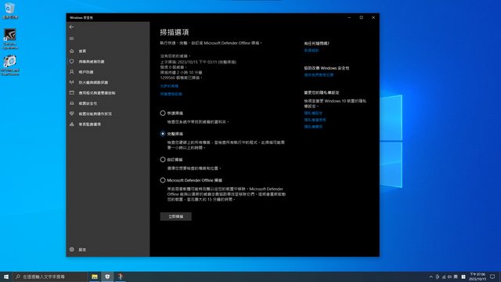Click the last scan date 2023/10/15 line
Image resolution: width=501 pixels, height=282 pixels.
tap(198, 62)
